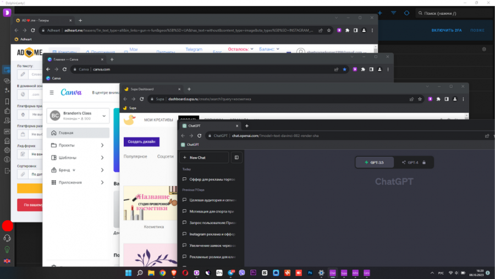
Task: Click the ПОЗЖЕ link in Dolphin
Action: [x=477, y=30]
